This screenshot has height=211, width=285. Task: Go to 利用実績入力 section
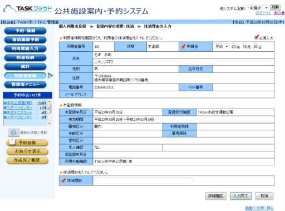pyautogui.click(x=25, y=48)
